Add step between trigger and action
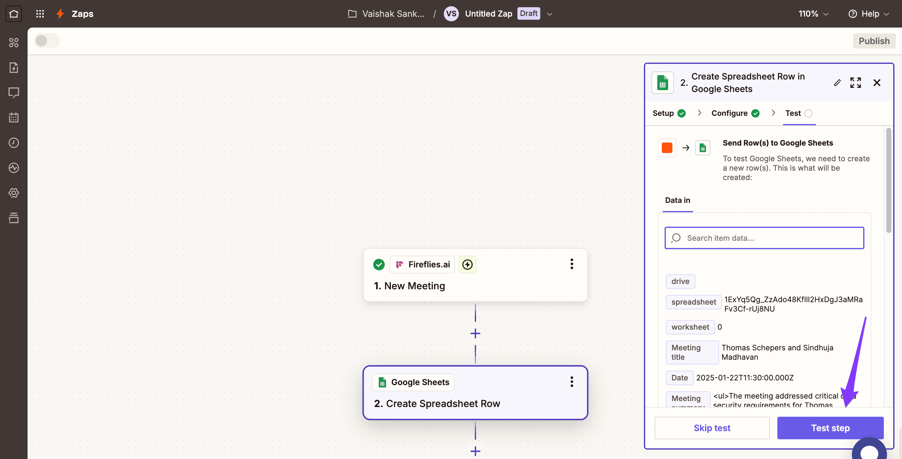The image size is (902, 459). (475, 333)
